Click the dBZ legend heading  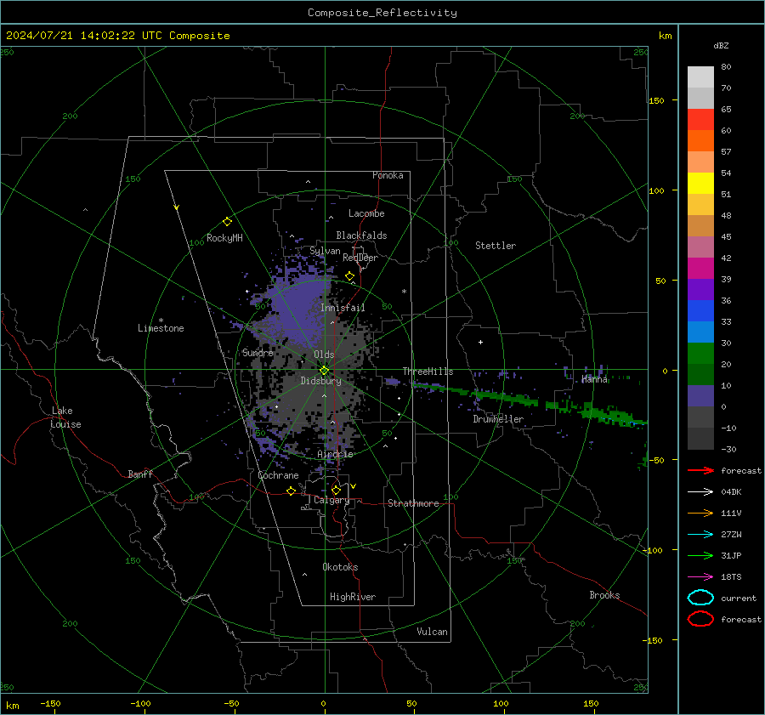(721, 45)
